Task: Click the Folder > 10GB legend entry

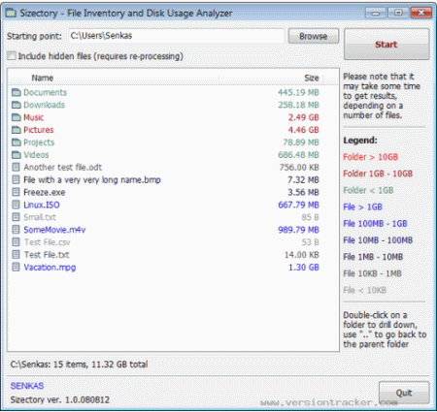Action: coord(370,157)
